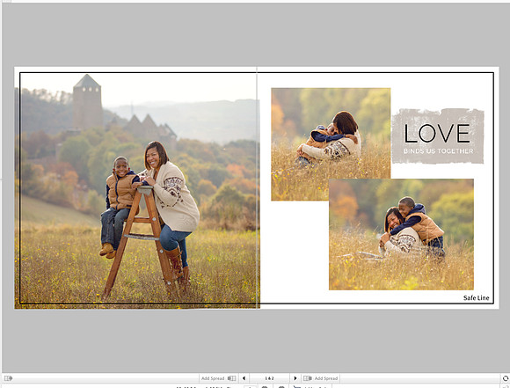Click the 'BINDS US TOGETHER' caption text
This screenshot has width=510, height=388.
pyautogui.click(x=438, y=151)
